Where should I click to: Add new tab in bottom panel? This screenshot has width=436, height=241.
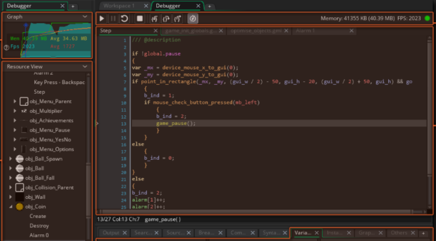tap(423, 233)
